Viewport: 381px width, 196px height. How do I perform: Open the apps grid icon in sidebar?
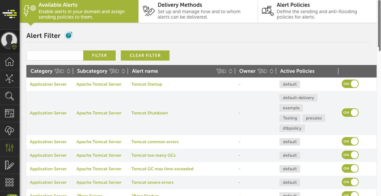coord(9,182)
